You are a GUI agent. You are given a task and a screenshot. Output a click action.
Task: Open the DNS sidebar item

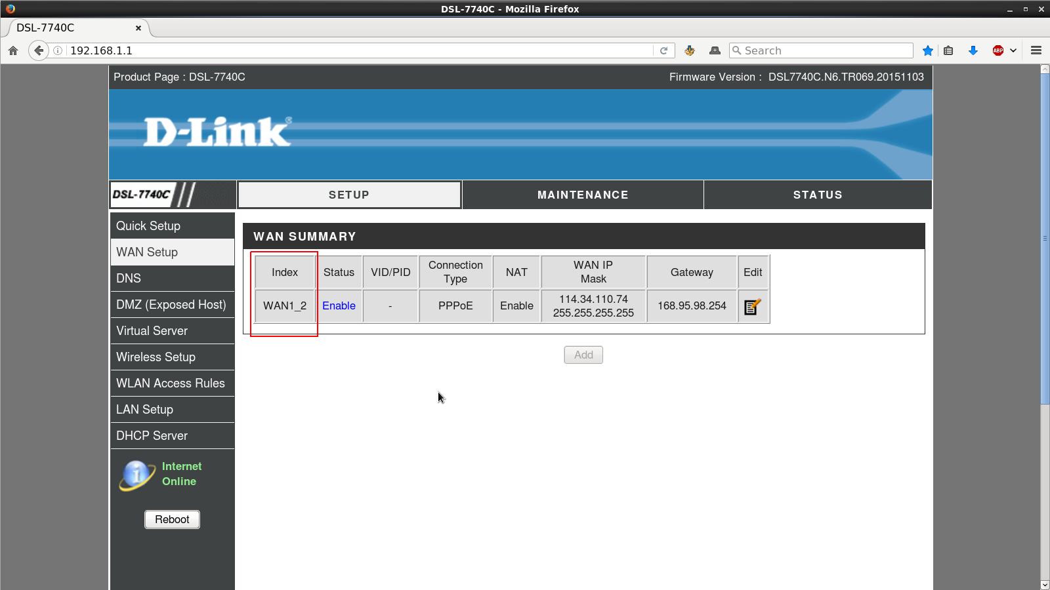pos(172,278)
